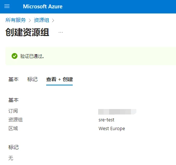Screen dimensions: 176x165
Task: Select the 查看 + 创建 tab
Action: 59,79
